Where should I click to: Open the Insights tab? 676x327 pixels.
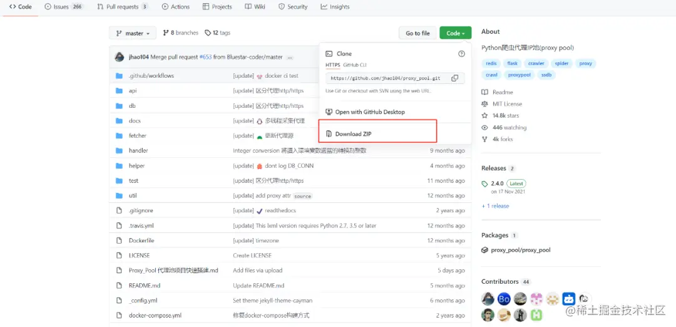coord(335,7)
